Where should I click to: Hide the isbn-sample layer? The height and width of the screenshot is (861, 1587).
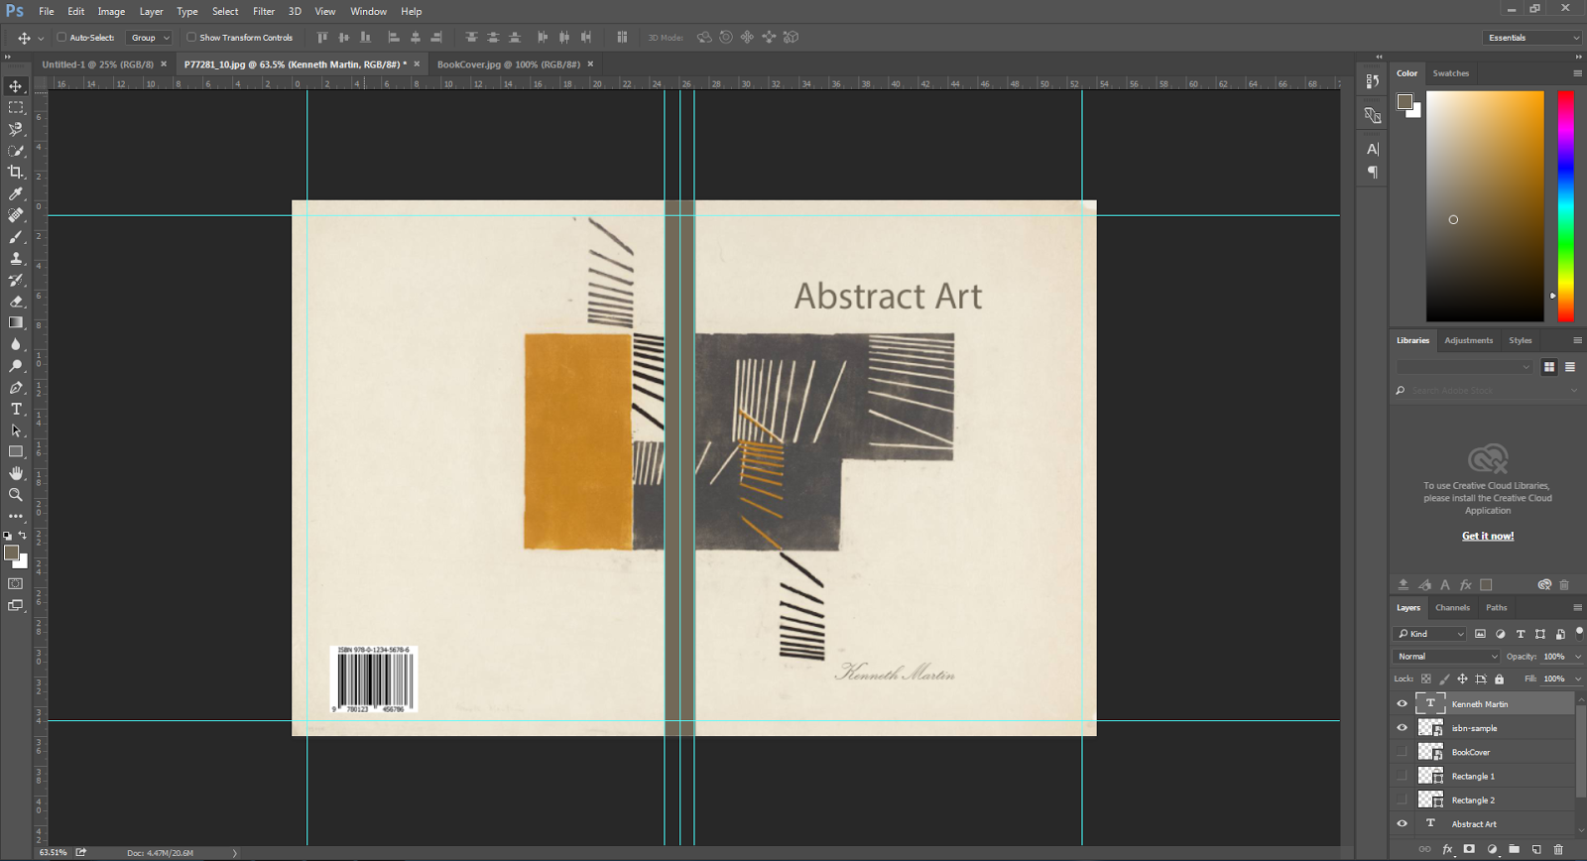coord(1402,727)
